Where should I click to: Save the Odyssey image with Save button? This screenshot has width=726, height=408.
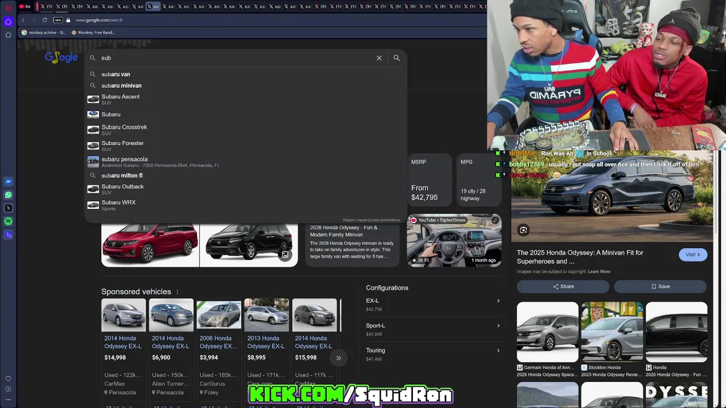(x=661, y=286)
